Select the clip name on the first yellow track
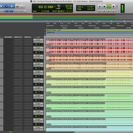This screenshot has width=133, height=133. pyautogui.click(x=76, y=71)
